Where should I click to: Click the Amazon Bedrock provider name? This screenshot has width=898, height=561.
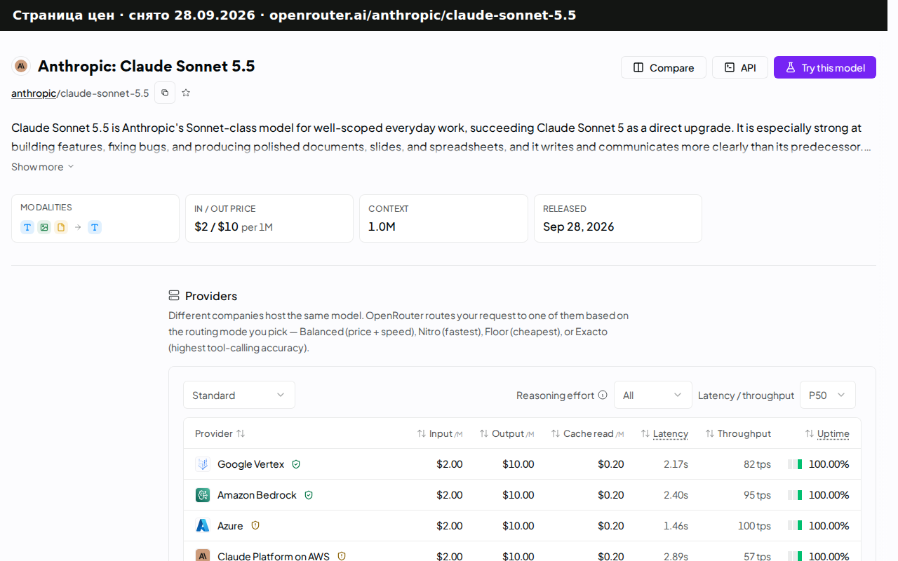[x=257, y=495]
